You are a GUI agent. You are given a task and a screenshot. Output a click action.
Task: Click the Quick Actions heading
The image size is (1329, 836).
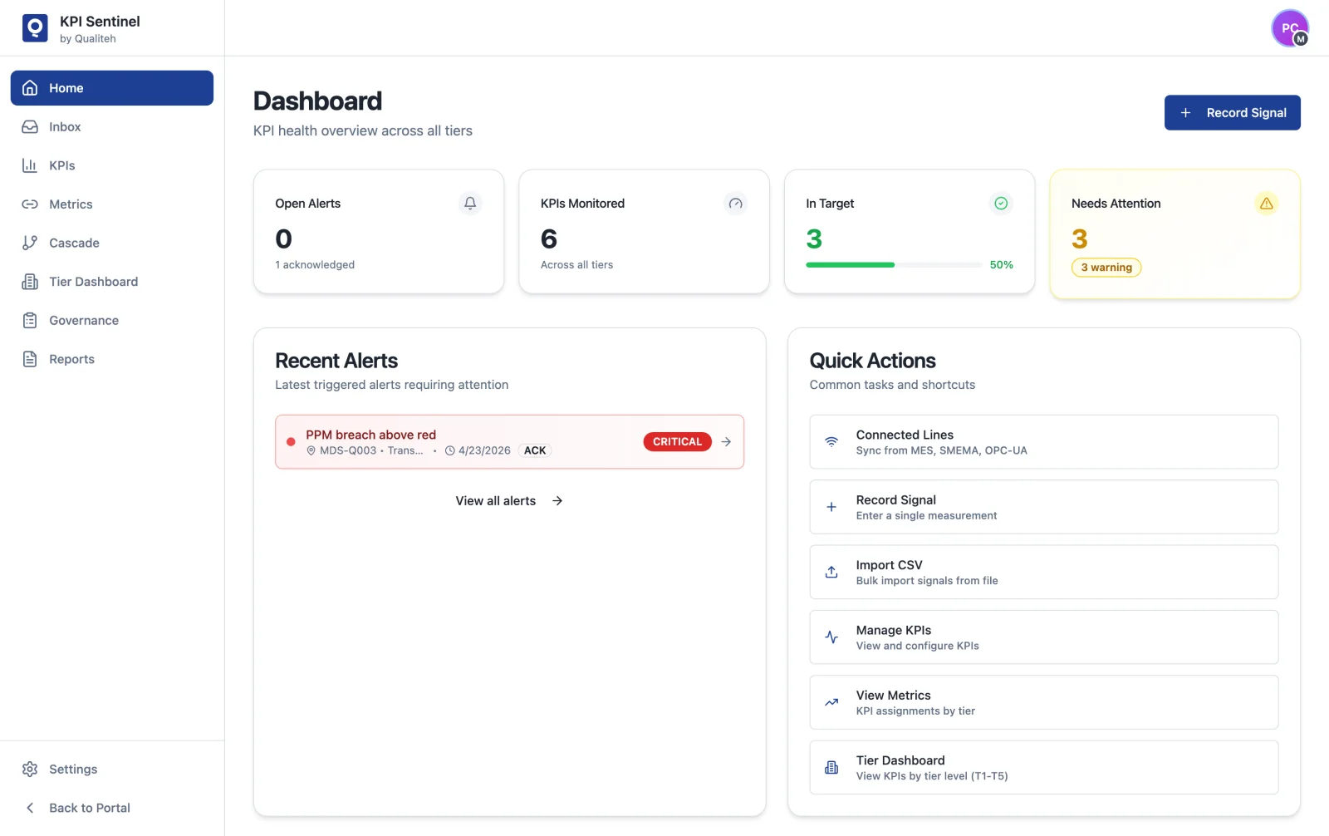point(872,361)
